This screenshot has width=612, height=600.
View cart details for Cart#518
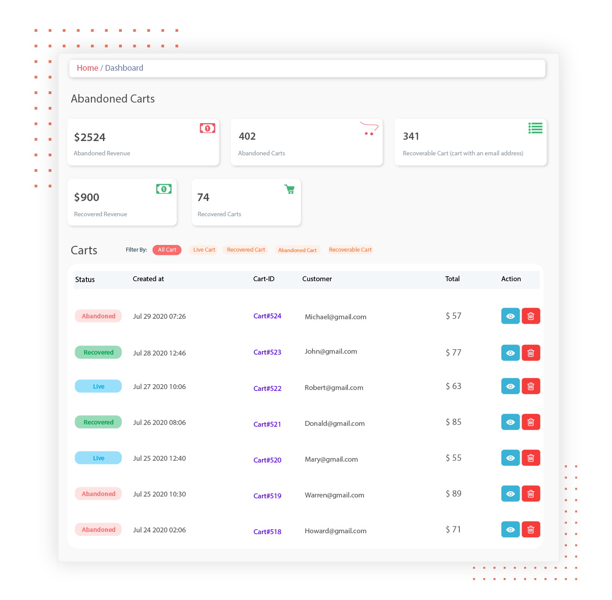[510, 529]
